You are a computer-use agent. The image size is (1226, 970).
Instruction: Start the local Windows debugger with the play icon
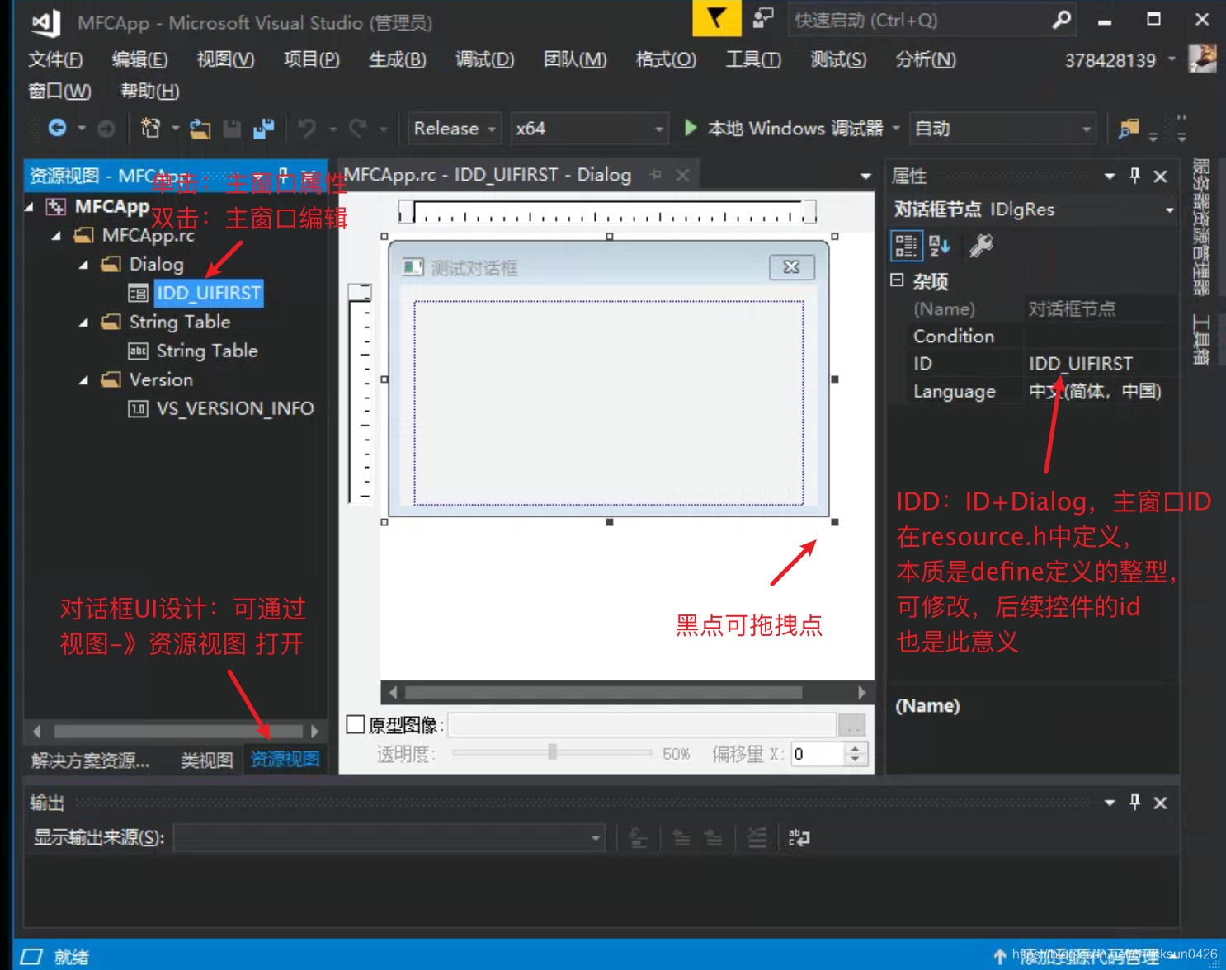691,128
